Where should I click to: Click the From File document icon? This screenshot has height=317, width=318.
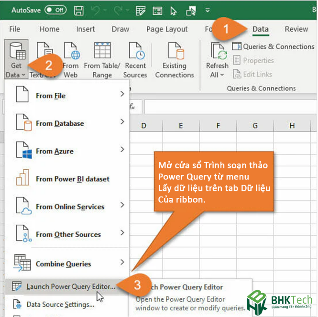(22, 94)
